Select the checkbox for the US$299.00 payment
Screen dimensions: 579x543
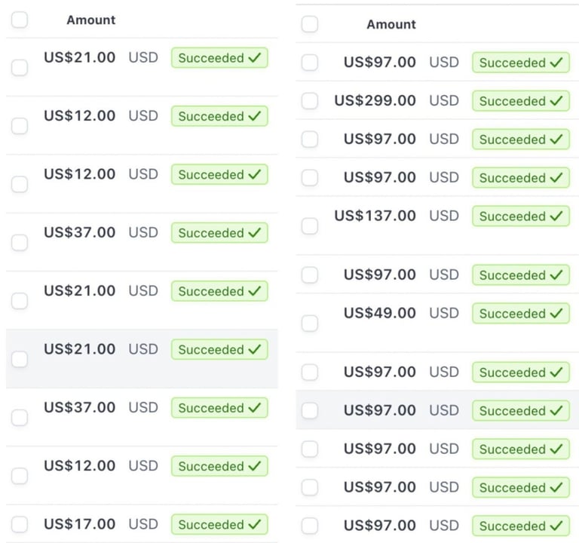(309, 101)
